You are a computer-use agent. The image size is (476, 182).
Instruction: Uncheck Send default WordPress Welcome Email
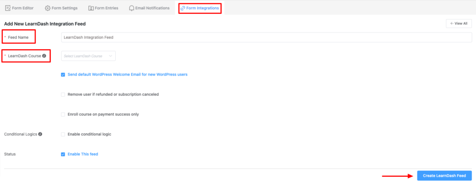coord(63,75)
